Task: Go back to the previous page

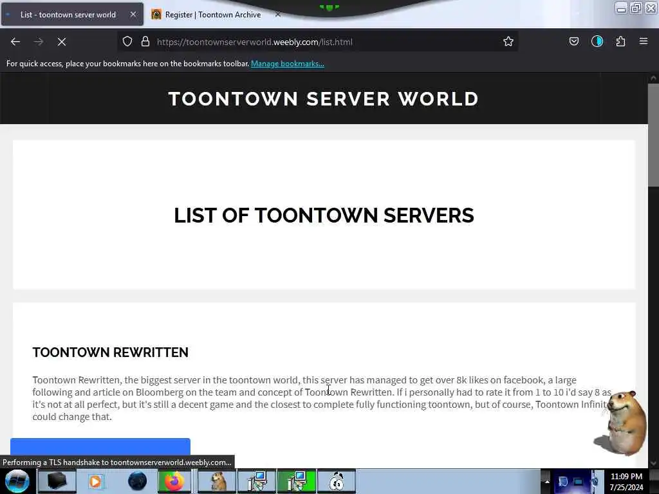Action: (15, 42)
